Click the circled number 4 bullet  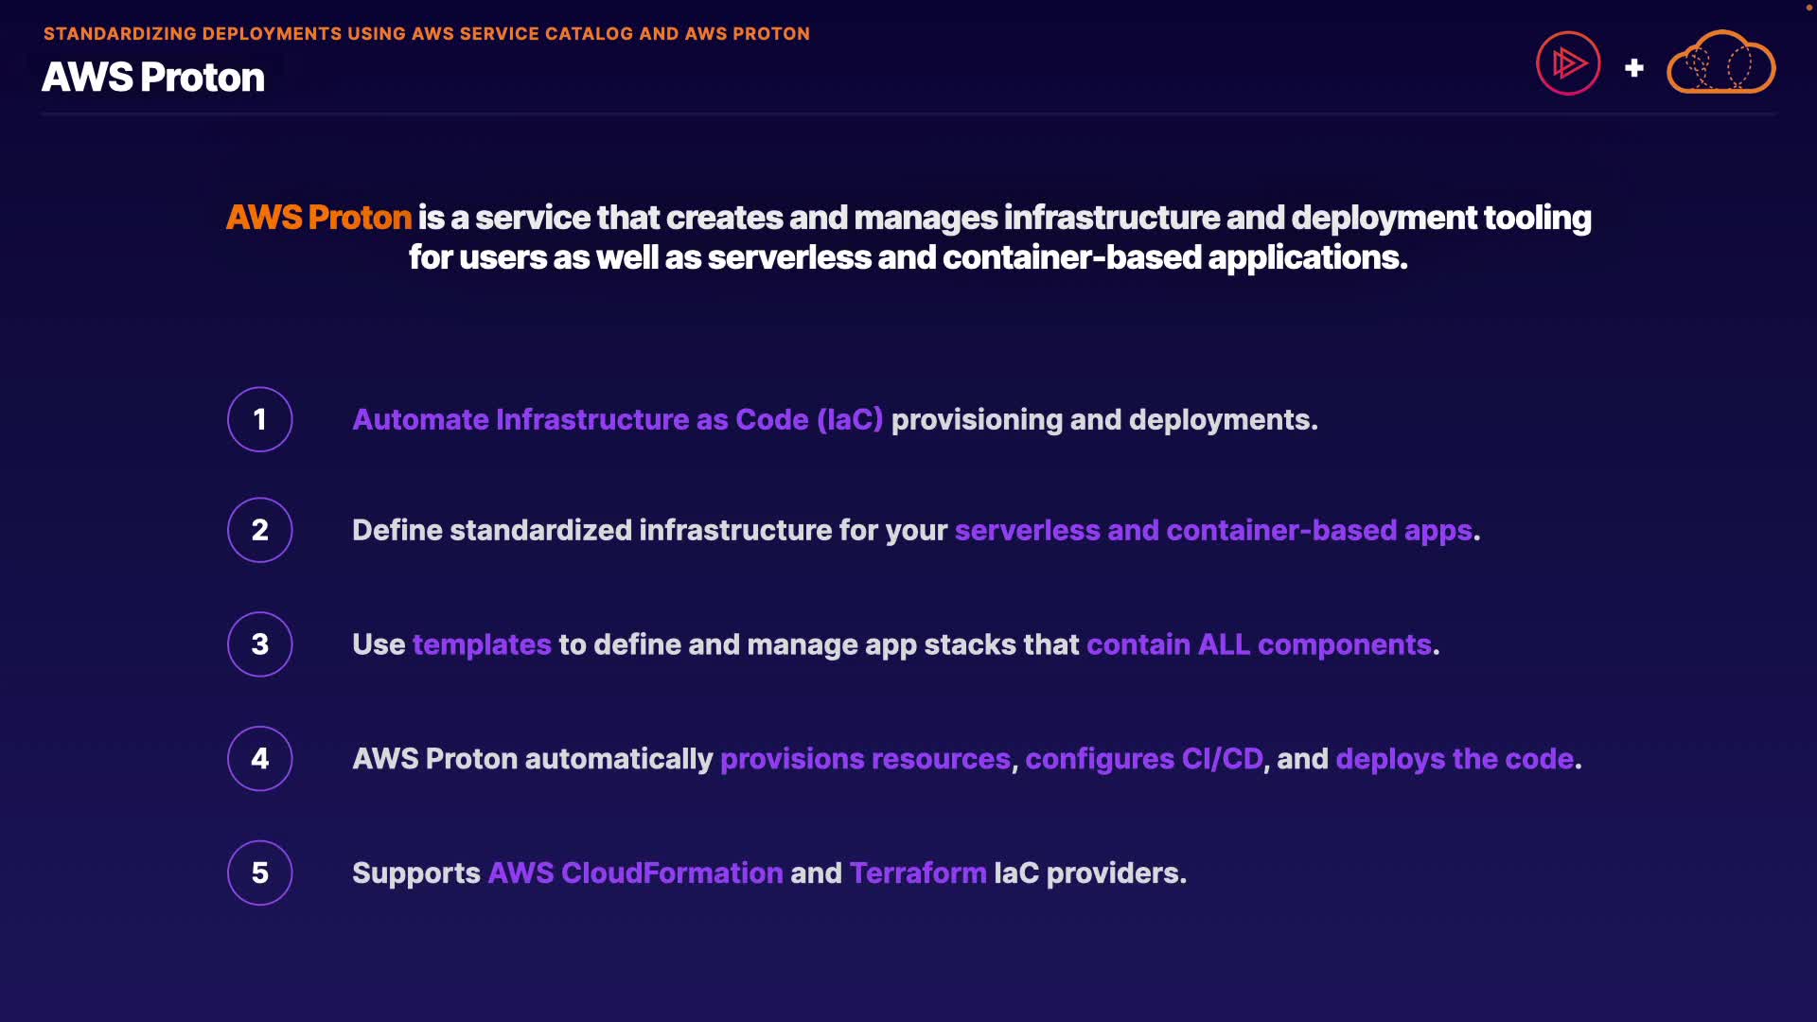260,759
